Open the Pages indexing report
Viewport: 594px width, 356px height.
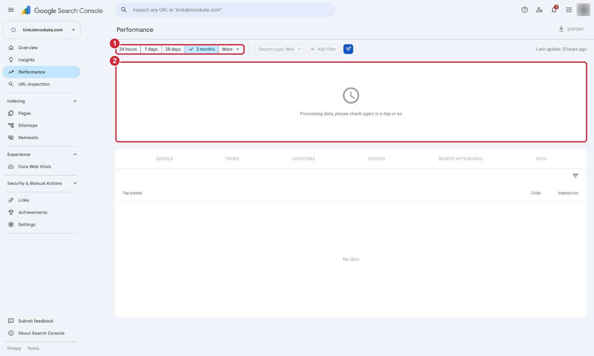point(42,113)
